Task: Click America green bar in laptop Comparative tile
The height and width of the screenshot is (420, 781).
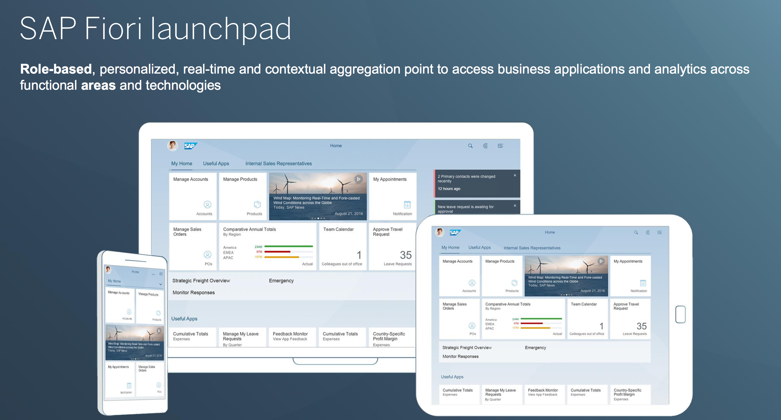Action: 289,246
